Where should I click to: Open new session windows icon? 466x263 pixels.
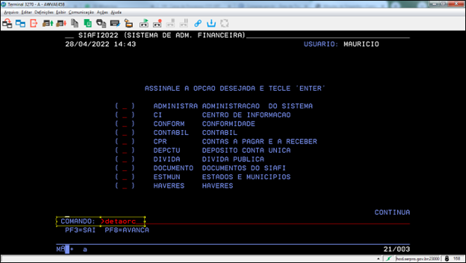click(x=20, y=23)
